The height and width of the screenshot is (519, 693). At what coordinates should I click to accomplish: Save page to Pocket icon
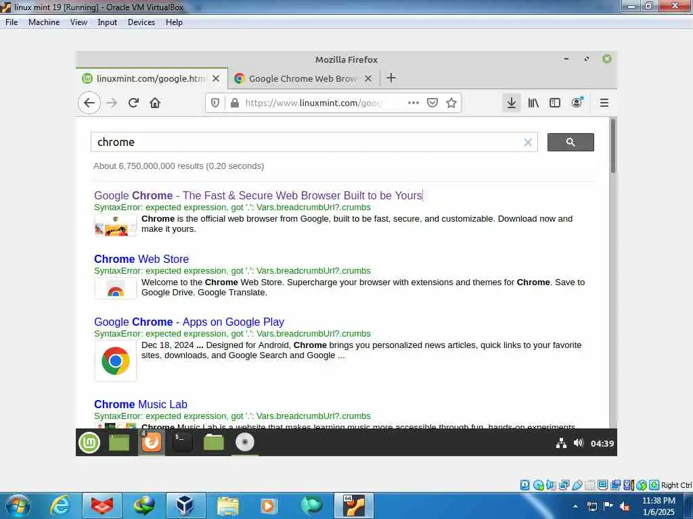point(432,103)
